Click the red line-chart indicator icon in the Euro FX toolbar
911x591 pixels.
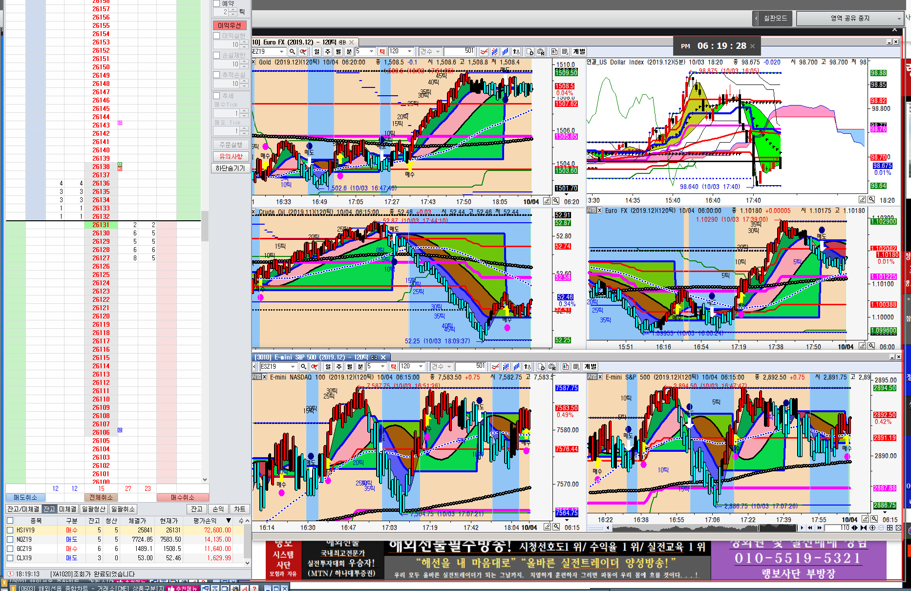484,52
